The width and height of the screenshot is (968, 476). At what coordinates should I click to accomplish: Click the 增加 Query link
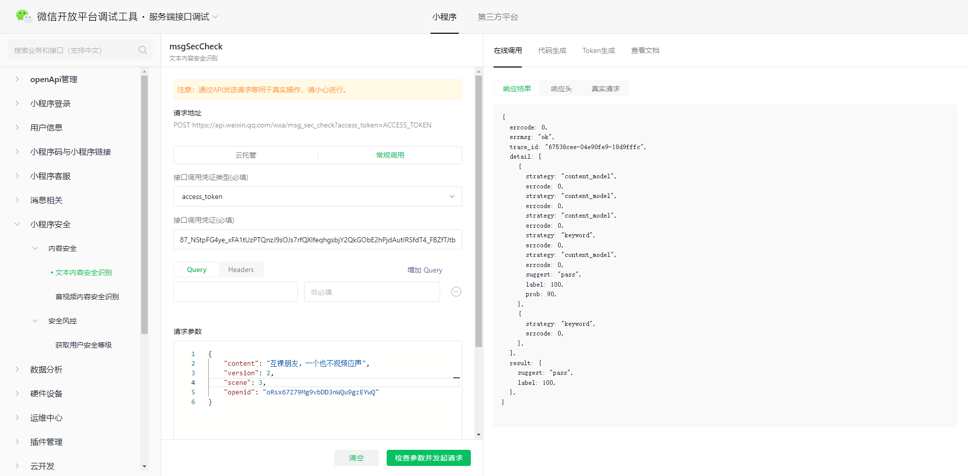[x=425, y=270]
